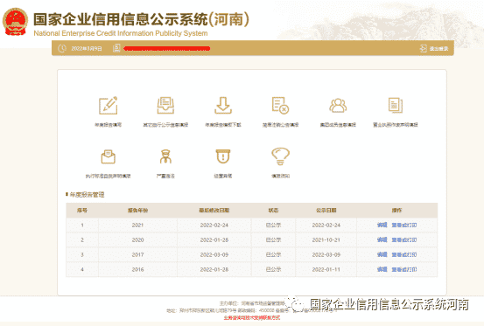Open the 营业执照作废声明填报 documents icon
Viewport: 484px width, 326px height.
(x=396, y=106)
